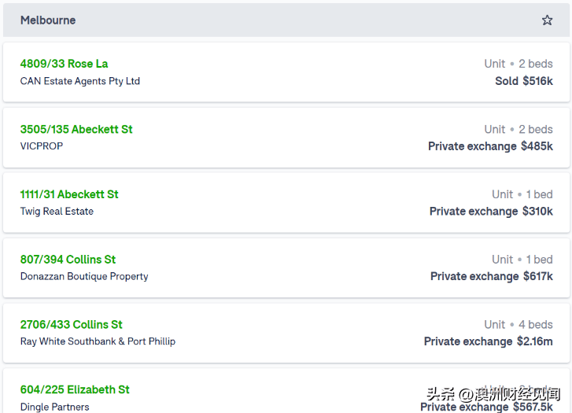
Task: Select the VICPROP agency name
Action: point(42,146)
